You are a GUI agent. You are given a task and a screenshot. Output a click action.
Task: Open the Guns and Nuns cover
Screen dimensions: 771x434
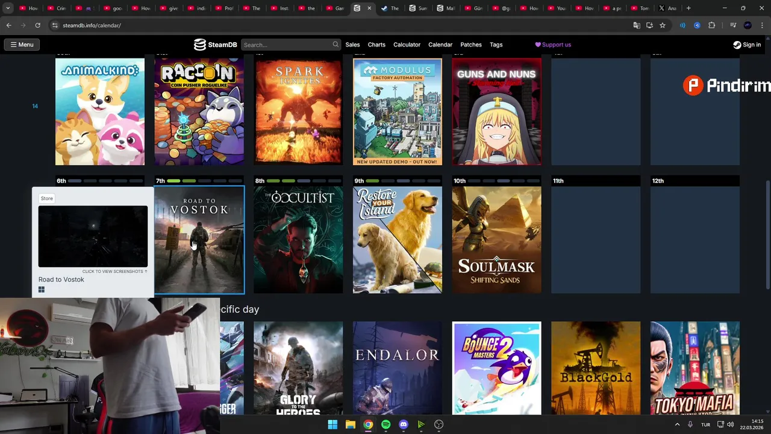[x=497, y=112]
